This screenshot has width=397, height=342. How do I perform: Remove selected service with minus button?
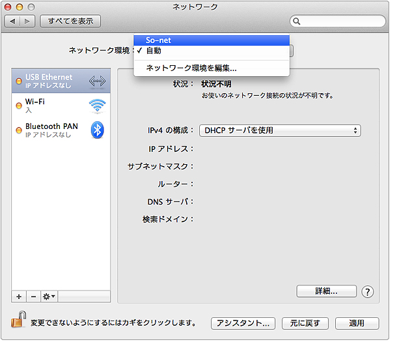pos(33,296)
